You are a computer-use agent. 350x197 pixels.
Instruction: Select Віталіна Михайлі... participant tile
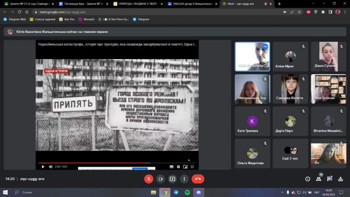[x=329, y=121]
